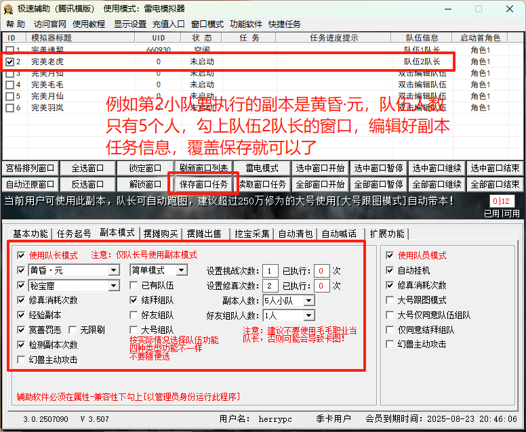The height and width of the screenshot is (432, 526).
Task: Check row 6 完美羽岚 checkbox
Action: click(9, 108)
